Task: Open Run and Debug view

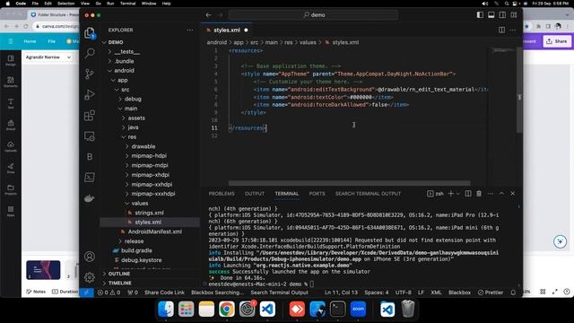Action: coord(90,95)
